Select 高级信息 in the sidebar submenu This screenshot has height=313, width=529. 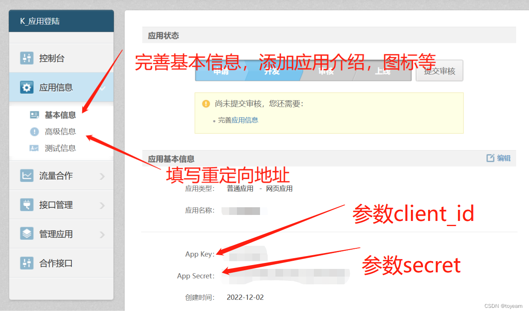pyautogui.click(x=60, y=131)
